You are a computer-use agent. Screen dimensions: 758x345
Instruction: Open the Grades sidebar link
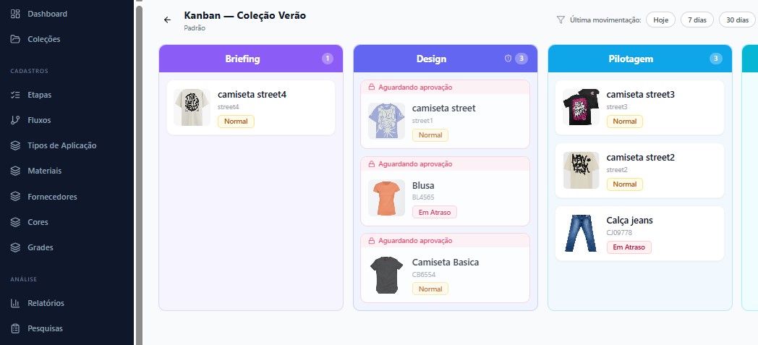pyautogui.click(x=40, y=247)
